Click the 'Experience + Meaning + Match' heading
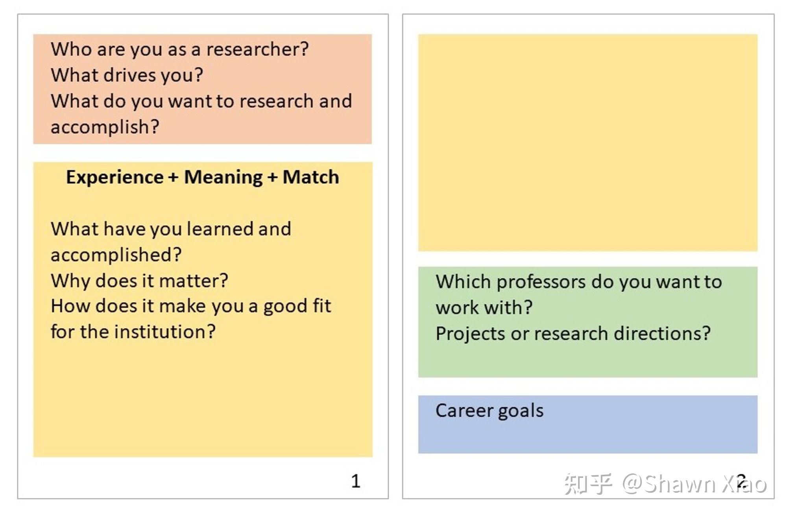 [x=202, y=177]
